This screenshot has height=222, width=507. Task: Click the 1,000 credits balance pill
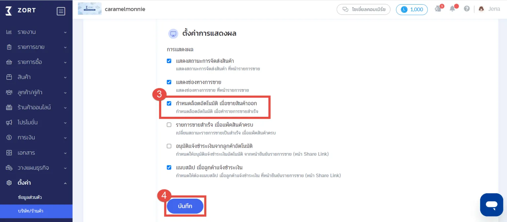[412, 9]
